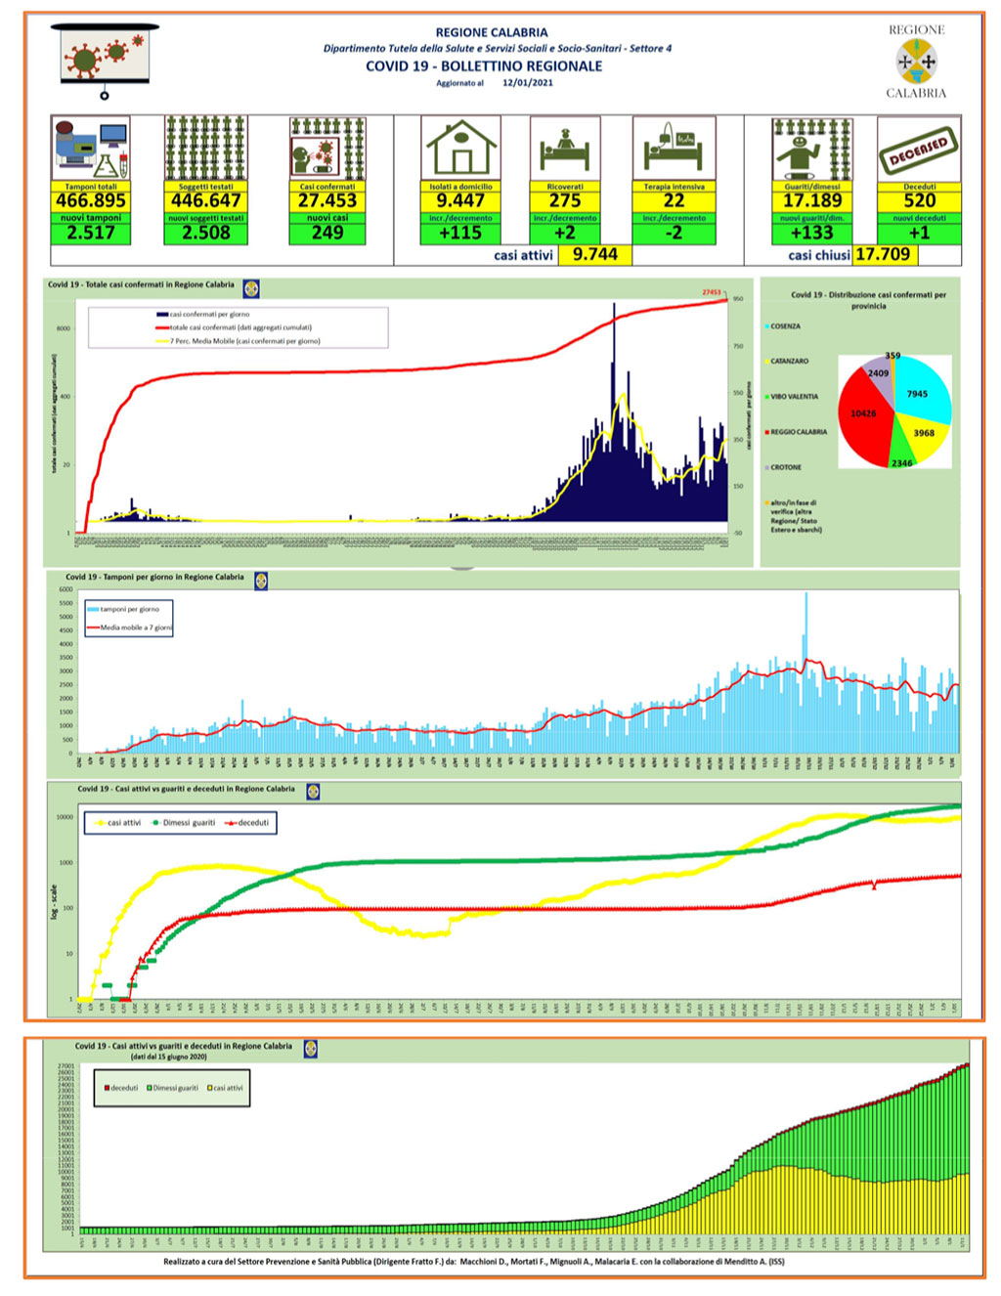
Task: Select the +115 increment under Isolati a domicilio
Action: (460, 233)
